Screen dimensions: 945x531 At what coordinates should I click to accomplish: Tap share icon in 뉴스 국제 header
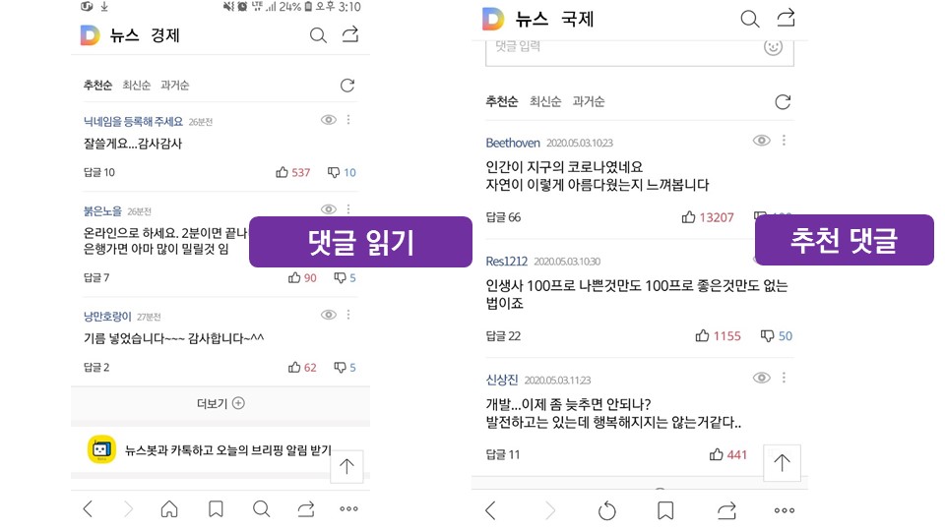coord(786,18)
